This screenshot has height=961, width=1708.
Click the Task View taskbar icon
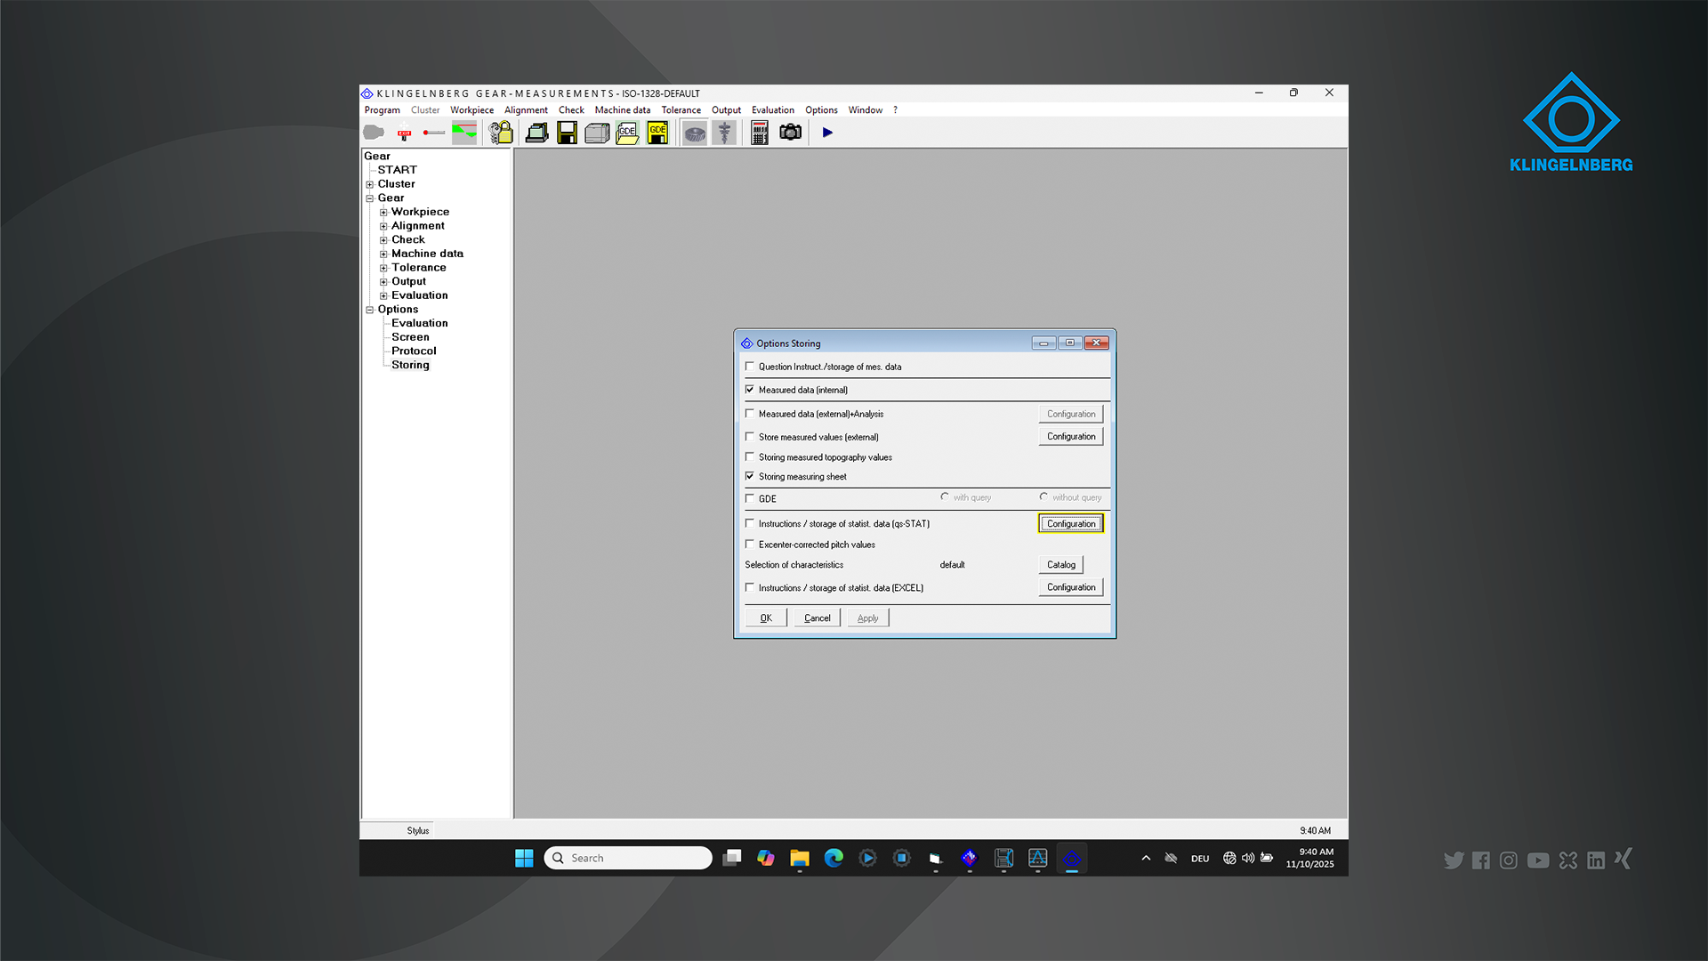(x=732, y=858)
